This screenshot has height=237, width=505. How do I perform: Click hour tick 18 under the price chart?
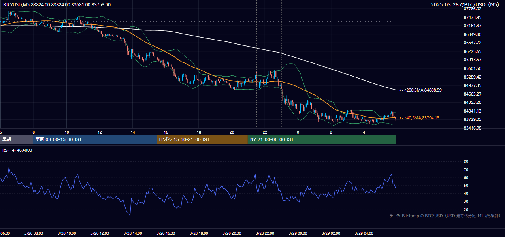199,132
